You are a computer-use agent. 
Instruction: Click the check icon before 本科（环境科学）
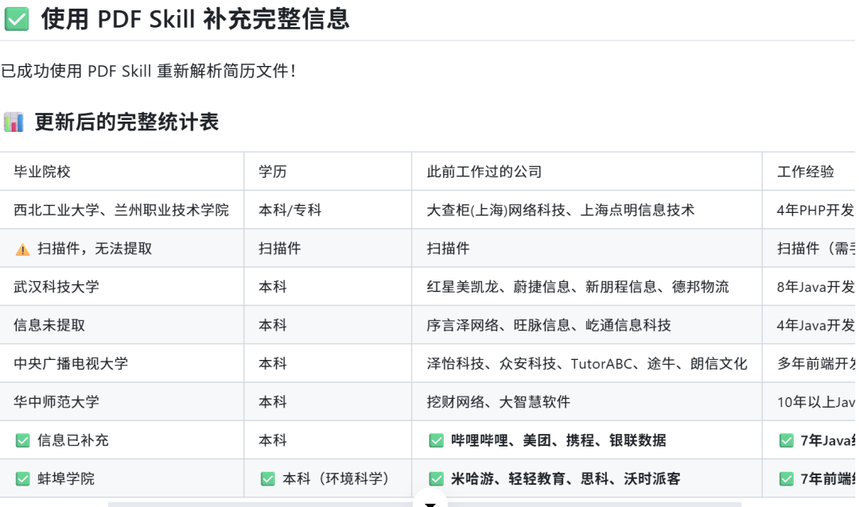(268, 479)
